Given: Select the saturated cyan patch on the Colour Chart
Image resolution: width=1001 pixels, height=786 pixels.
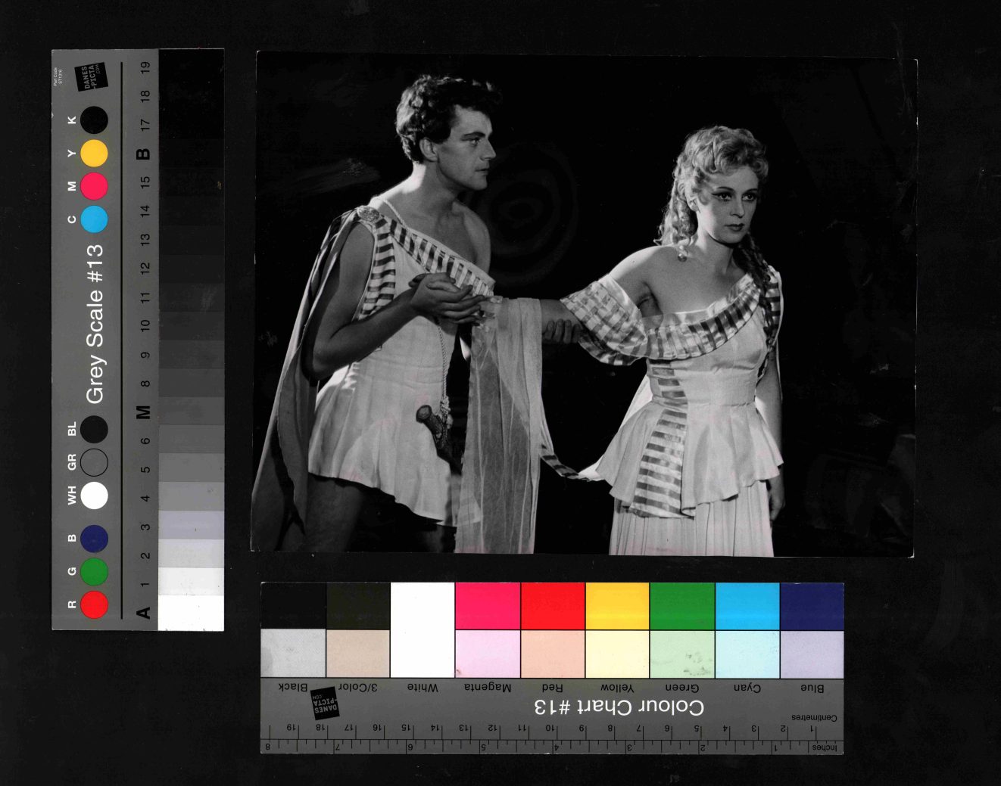Looking at the screenshot, I should coord(747,605).
